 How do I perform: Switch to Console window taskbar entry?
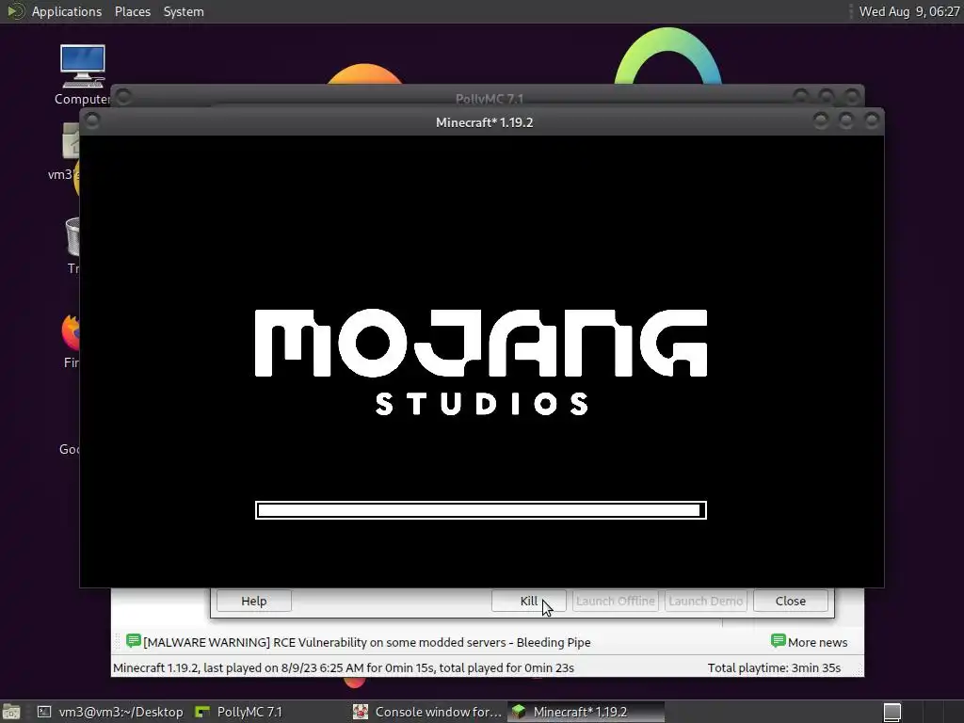428,712
